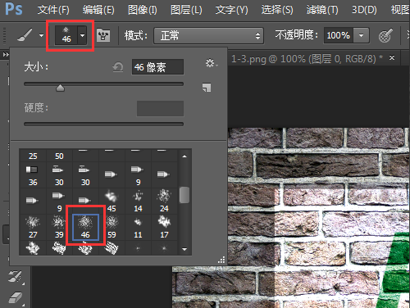Screen dimensions: 410x308
Task: Open the 文字(Y) menu
Action: [x=231, y=10]
